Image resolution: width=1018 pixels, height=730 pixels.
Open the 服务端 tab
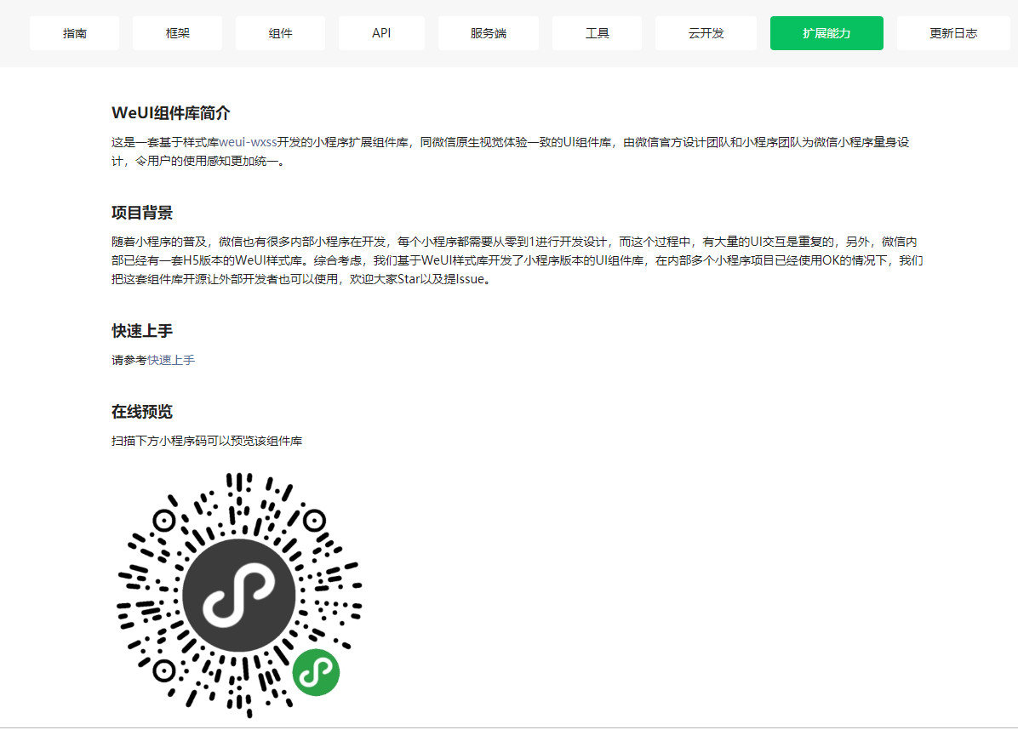tap(489, 33)
